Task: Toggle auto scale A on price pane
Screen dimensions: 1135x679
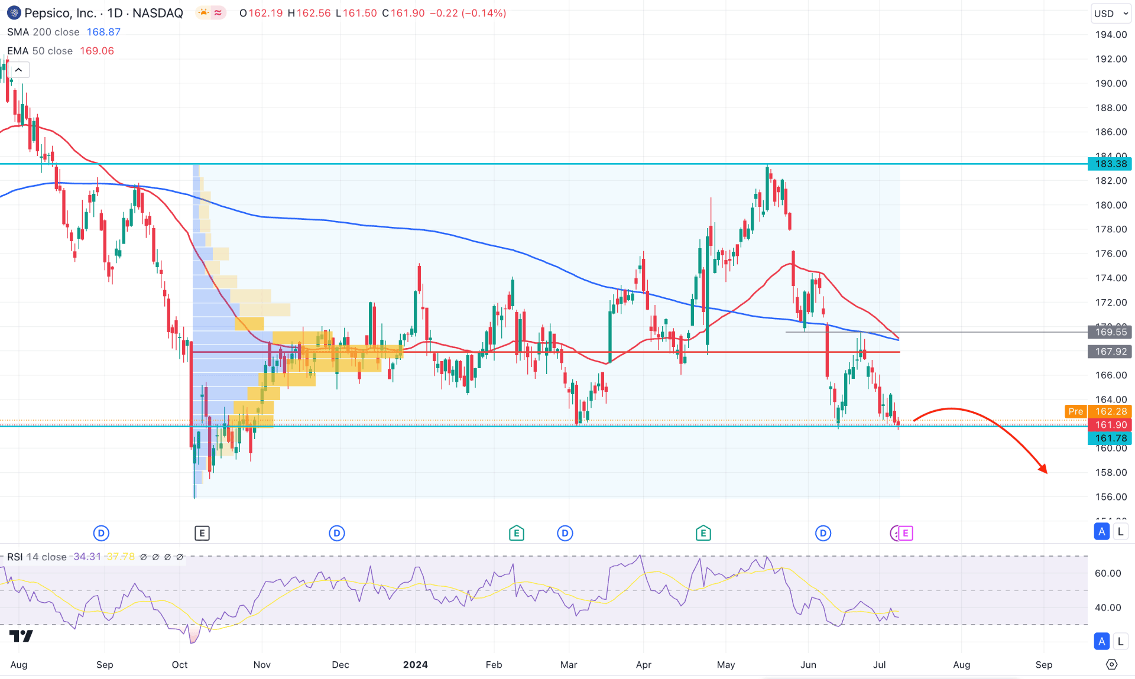Action: [1101, 532]
